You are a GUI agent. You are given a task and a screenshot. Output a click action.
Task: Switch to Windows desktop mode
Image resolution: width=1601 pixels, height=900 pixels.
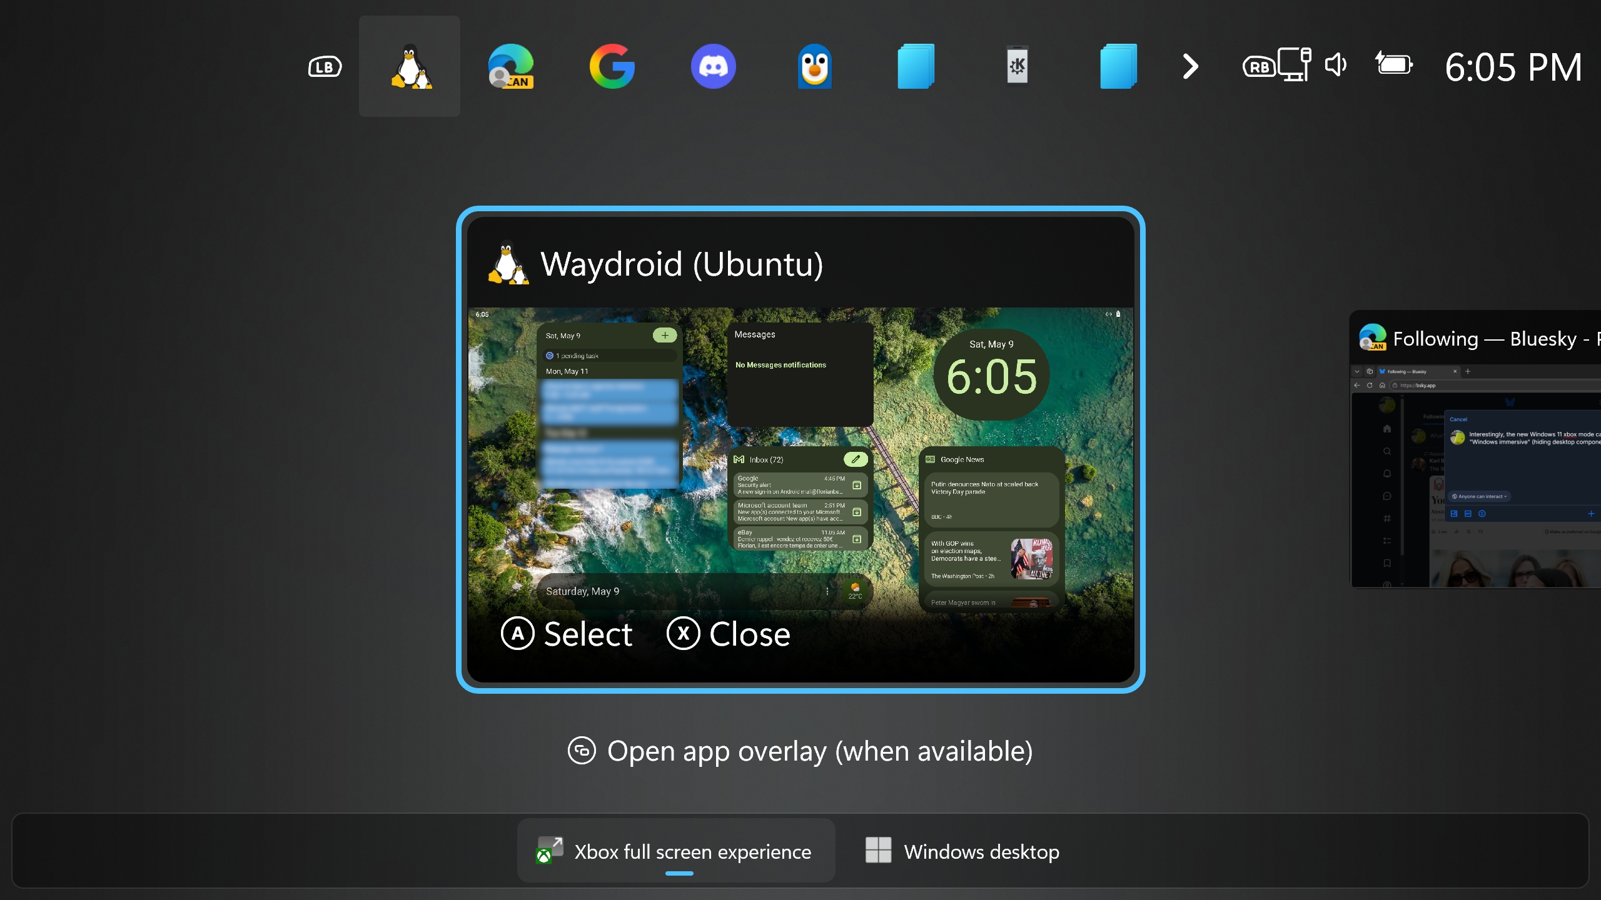962,851
